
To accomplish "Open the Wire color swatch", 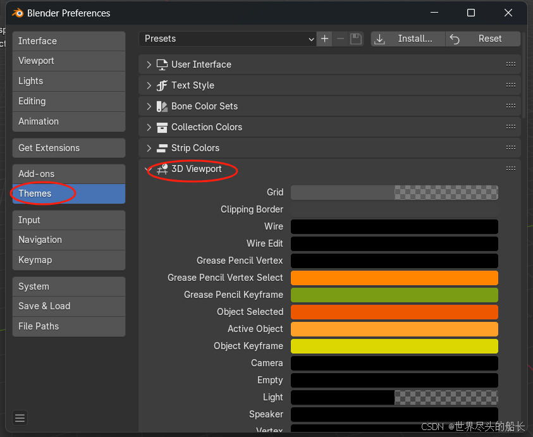I will tap(395, 226).
